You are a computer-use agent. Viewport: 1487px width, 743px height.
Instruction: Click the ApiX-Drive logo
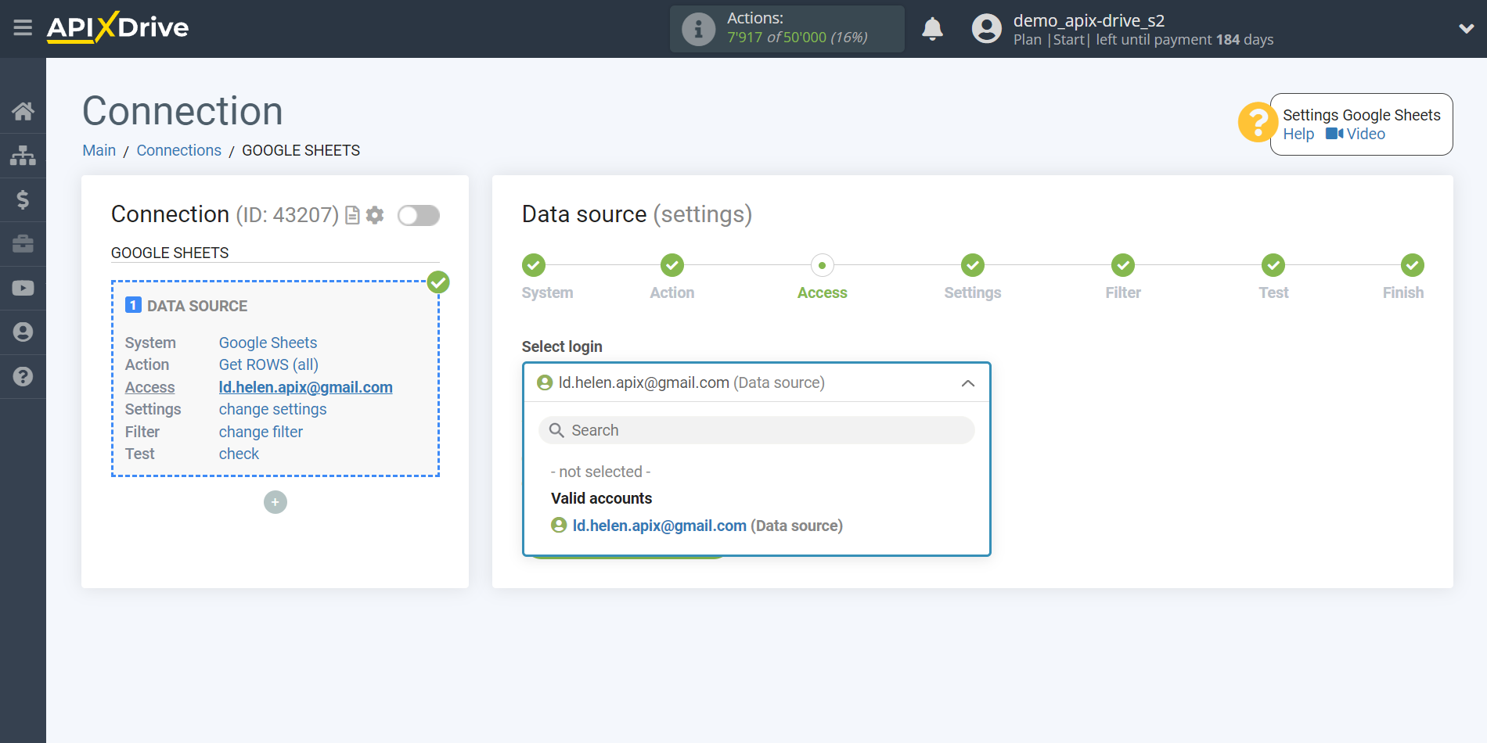pyautogui.click(x=118, y=27)
